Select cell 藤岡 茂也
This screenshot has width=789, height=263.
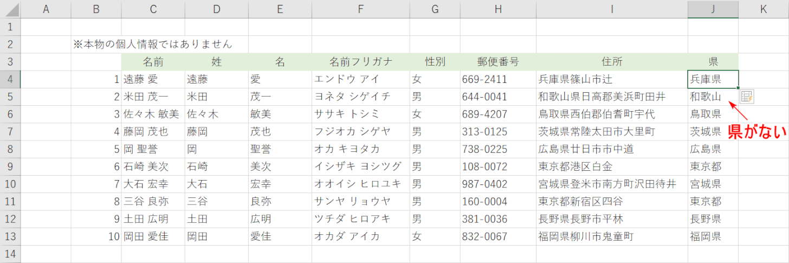[153, 132]
